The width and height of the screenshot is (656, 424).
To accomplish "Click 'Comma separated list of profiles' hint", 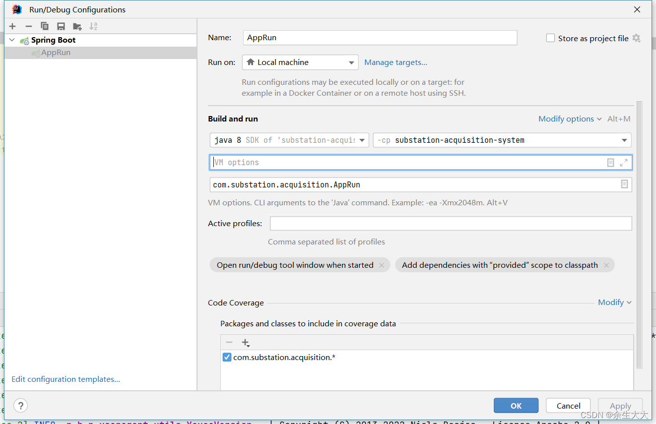I will click(327, 242).
